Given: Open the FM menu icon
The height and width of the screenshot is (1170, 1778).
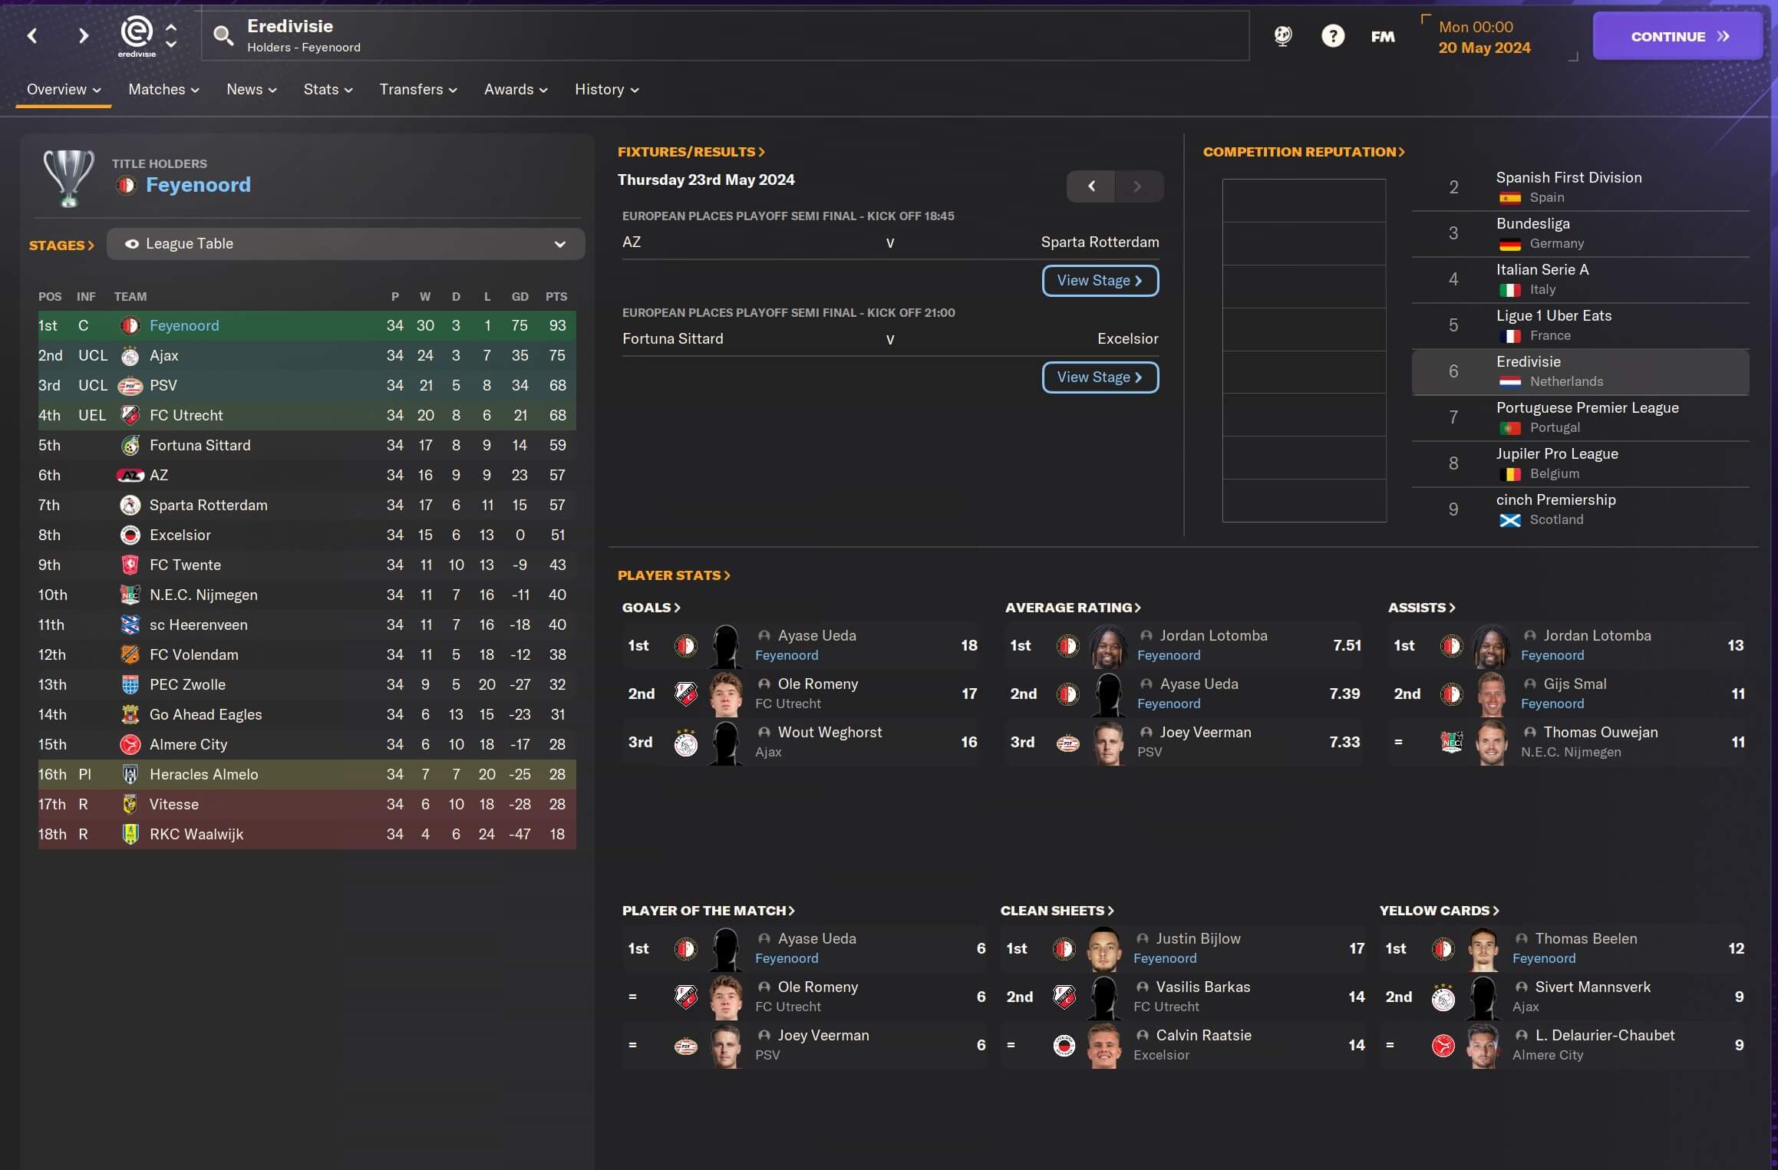Looking at the screenshot, I should (1383, 36).
